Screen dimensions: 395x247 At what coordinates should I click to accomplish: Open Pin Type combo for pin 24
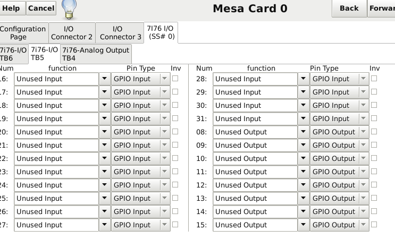point(141,185)
